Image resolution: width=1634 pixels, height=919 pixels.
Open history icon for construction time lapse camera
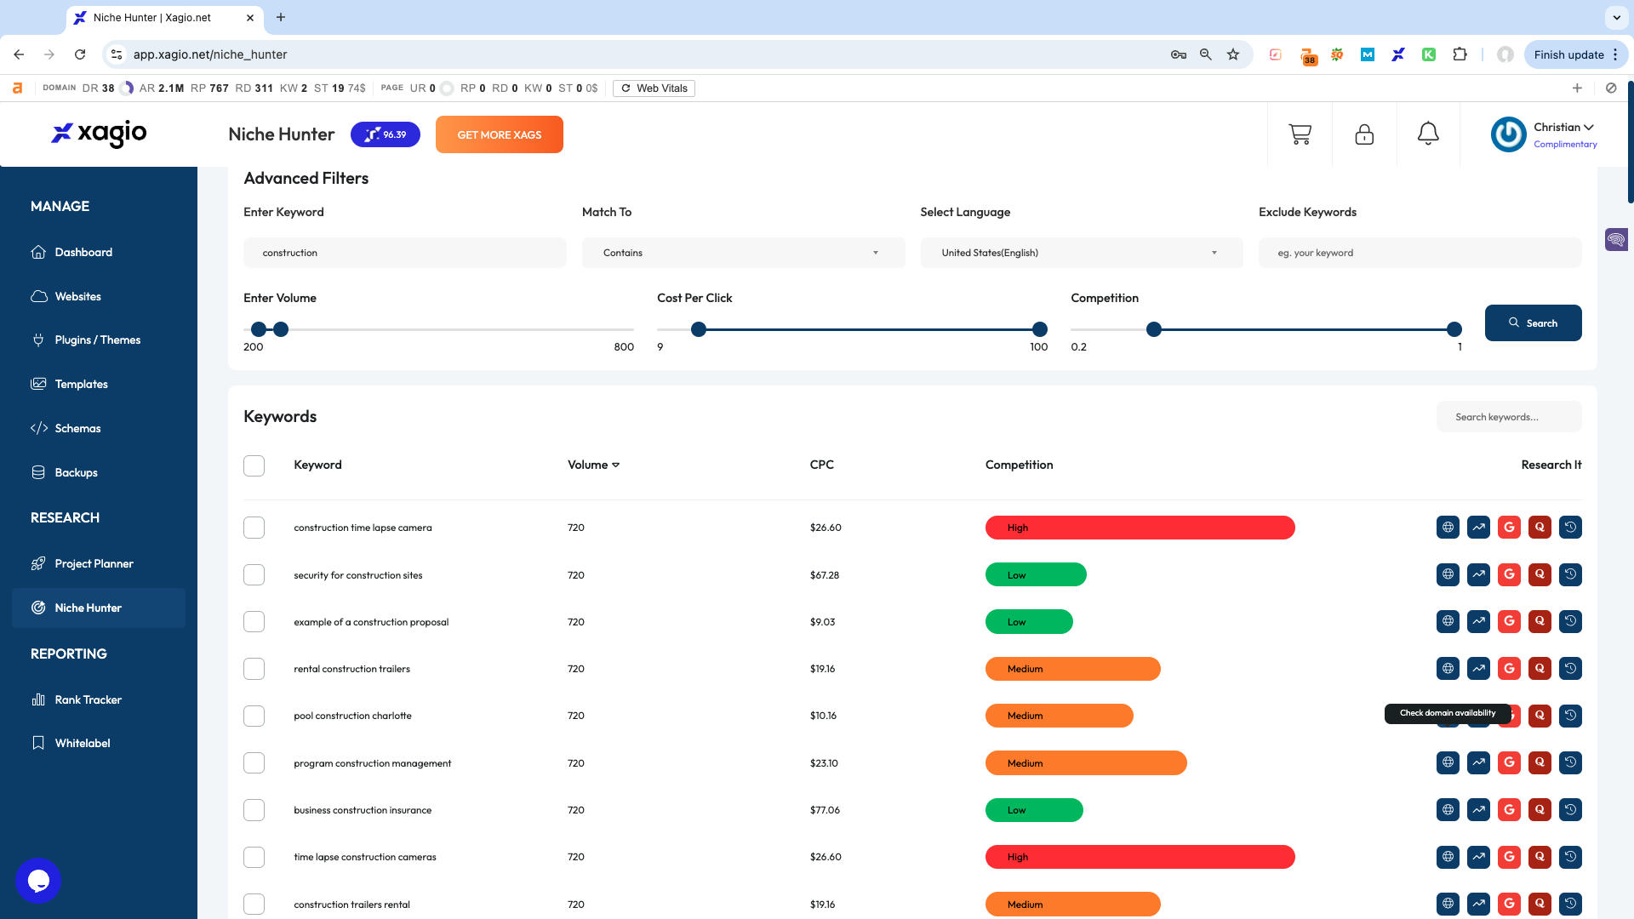[x=1570, y=528]
